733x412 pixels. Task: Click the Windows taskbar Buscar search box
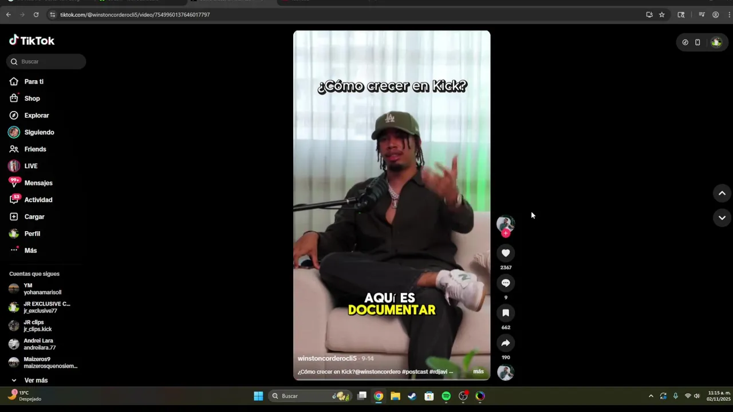click(310, 396)
